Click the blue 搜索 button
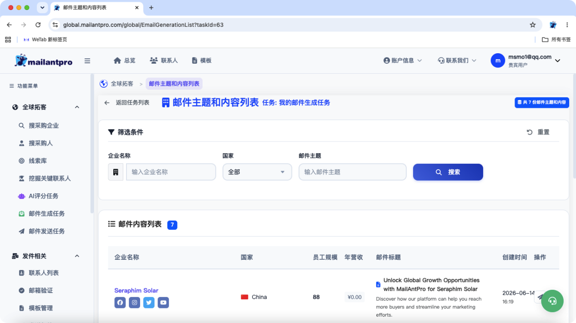This screenshot has width=576, height=323. point(448,172)
